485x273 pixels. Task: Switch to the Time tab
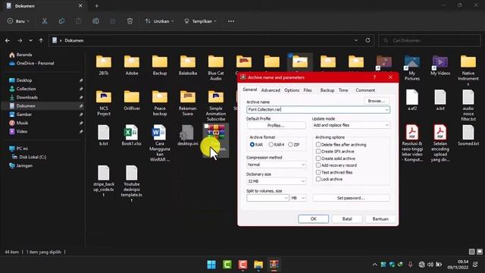pyautogui.click(x=343, y=90)
